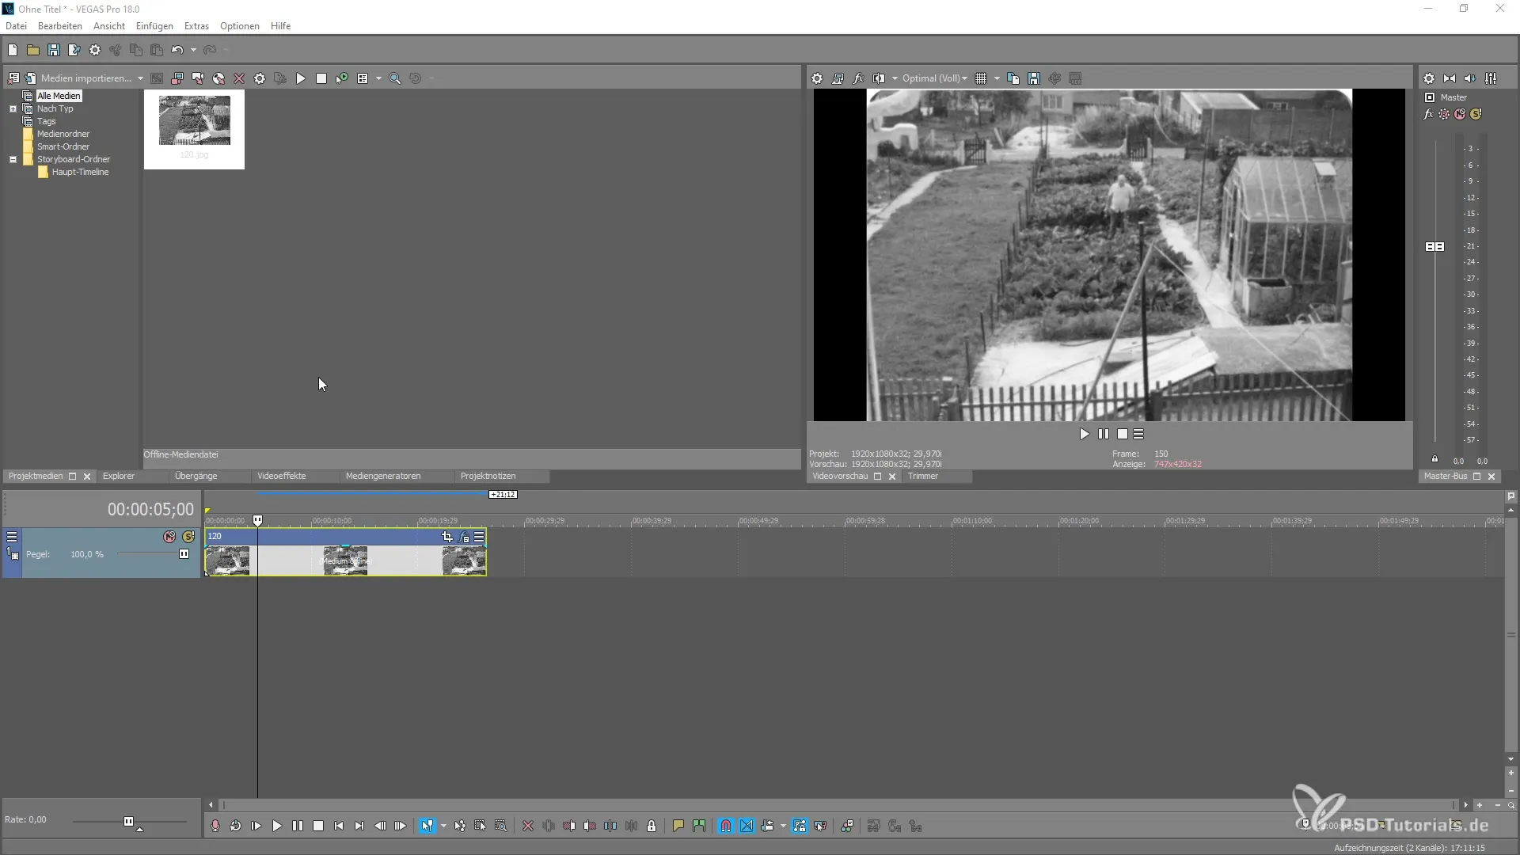
Task: Expand the Nach Typ tree node
Action: tap(13, 108)
